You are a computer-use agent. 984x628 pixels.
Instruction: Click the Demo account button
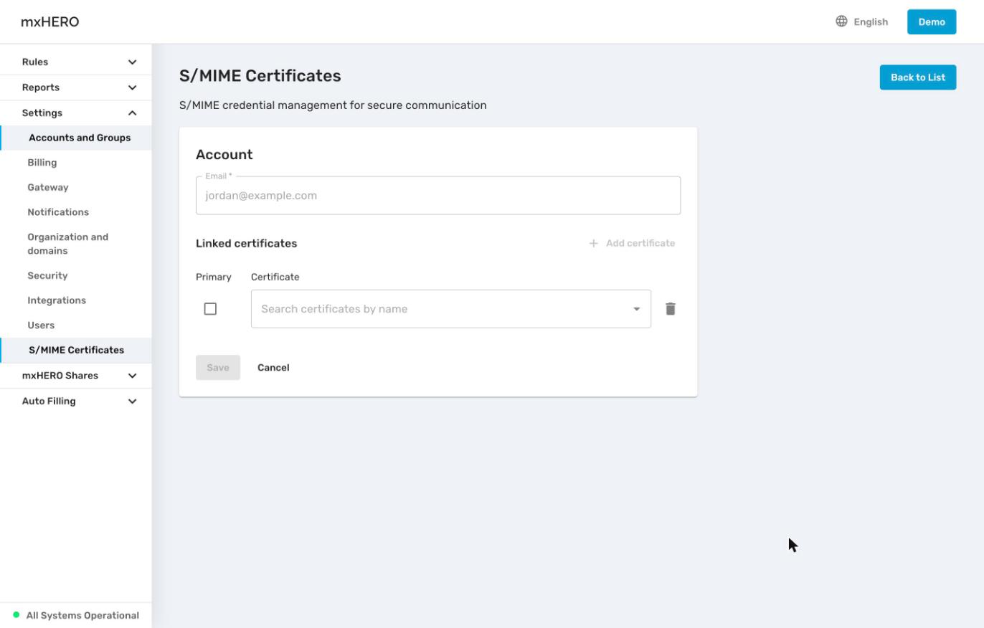point(932,22)
